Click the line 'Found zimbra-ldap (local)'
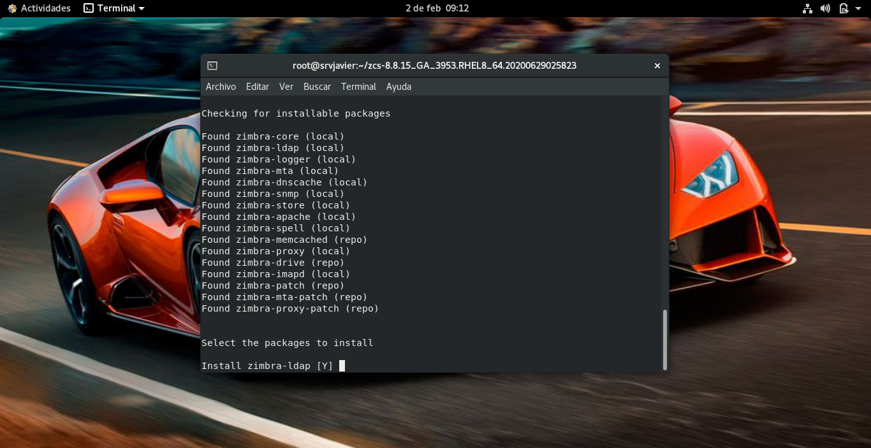 (273, 148)
